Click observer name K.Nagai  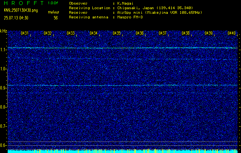(125, 3)
